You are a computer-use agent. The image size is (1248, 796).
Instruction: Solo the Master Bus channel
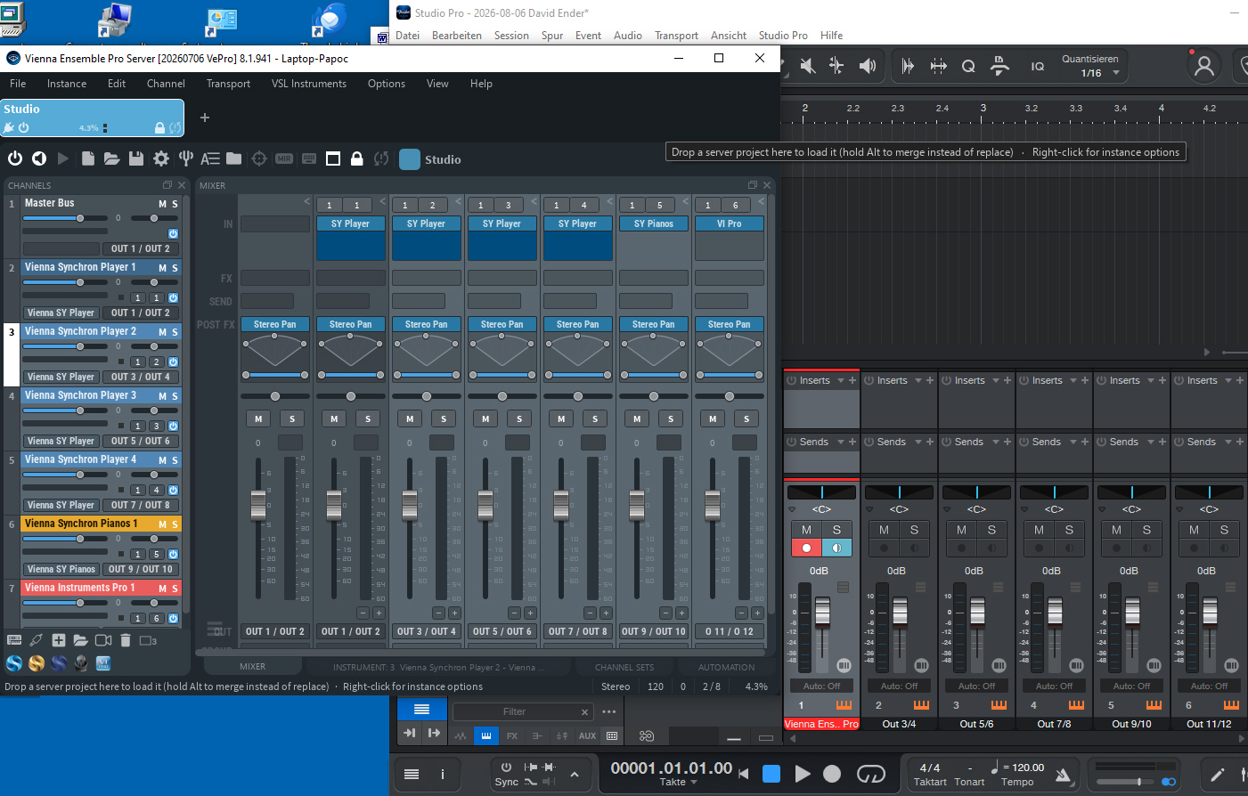click(x=175, y=204)
